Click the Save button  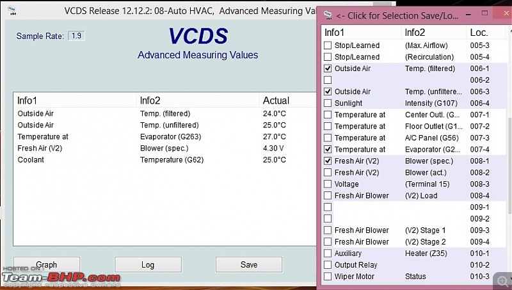pyautogui.click(x=249, y=264)
